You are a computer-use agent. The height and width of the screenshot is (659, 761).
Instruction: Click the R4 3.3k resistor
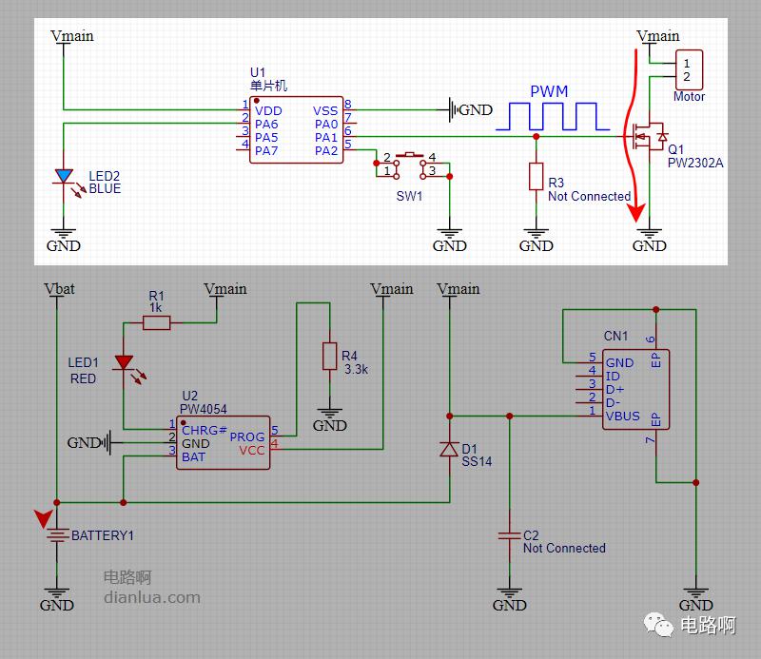pos(329,355)
